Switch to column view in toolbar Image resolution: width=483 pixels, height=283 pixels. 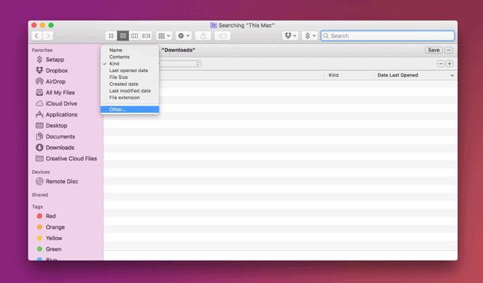(x=134, y=36)
